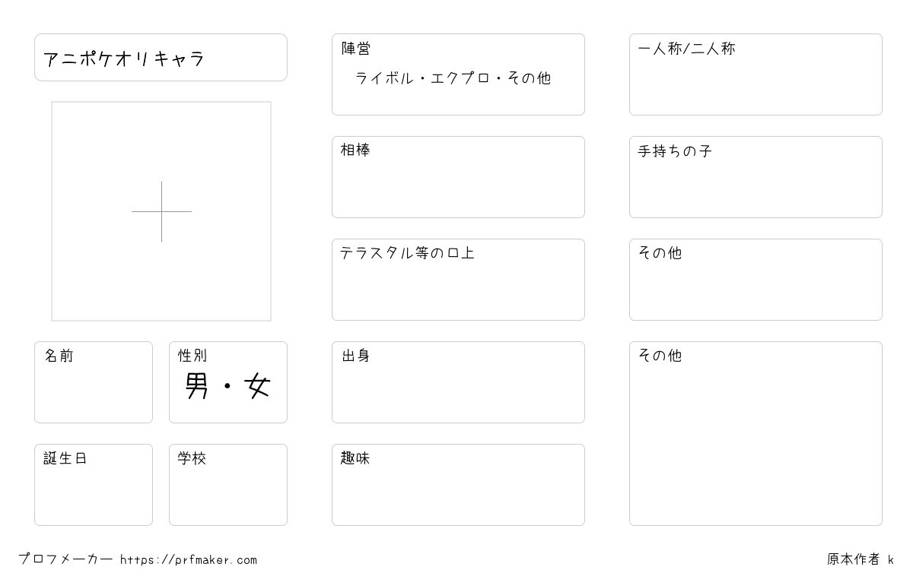Click the 陣営 heading label

[x=356, y=49]
